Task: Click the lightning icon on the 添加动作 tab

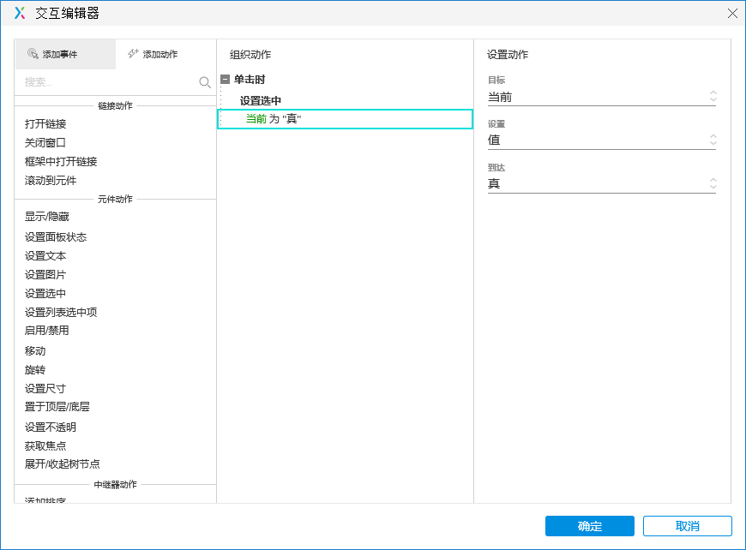Action: pyautogui.click(x=134, y=53)
